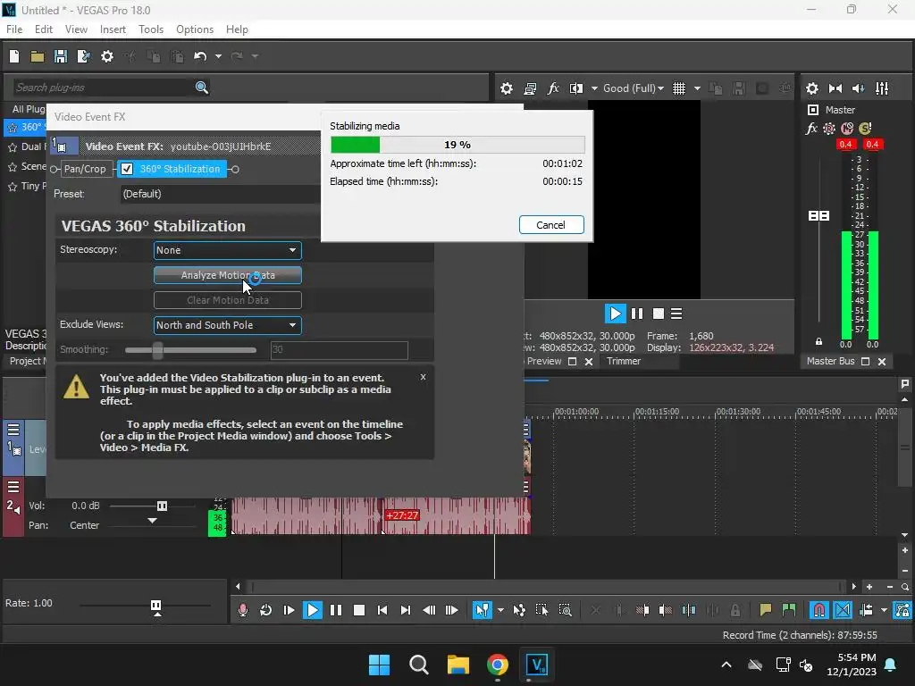
Task: Play the video preview
Action: click(615, 314)
